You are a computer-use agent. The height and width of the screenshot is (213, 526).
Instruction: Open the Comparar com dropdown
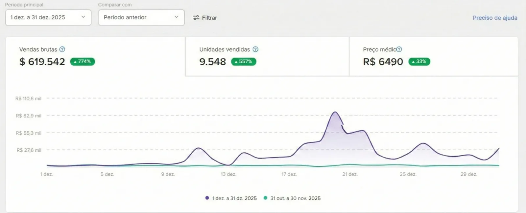(141, 17)
